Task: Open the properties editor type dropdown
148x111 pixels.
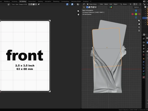Action: (145, 35)
